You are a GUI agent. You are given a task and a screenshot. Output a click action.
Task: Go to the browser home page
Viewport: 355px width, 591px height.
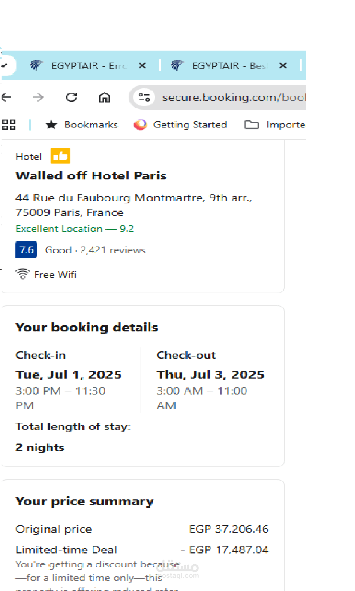coord(104,97)
